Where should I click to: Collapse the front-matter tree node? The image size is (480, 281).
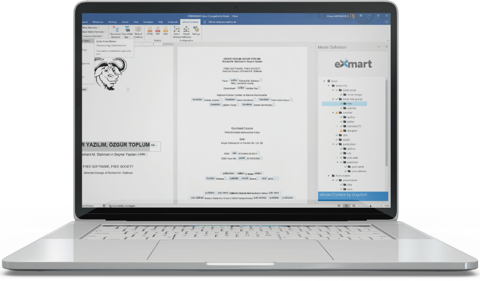(x=329, y=176)
